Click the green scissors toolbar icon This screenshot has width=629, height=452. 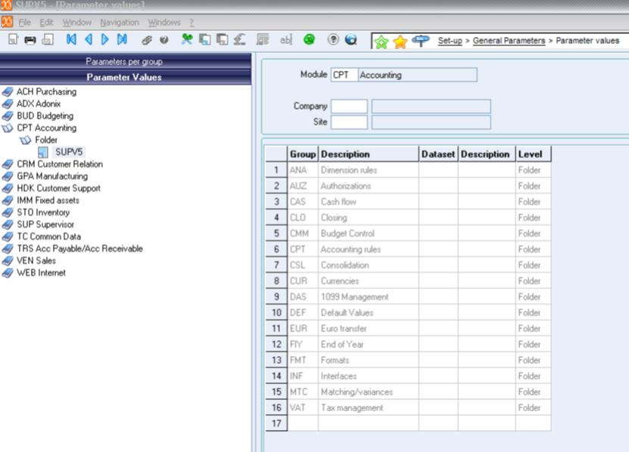[x=185, y=39]
